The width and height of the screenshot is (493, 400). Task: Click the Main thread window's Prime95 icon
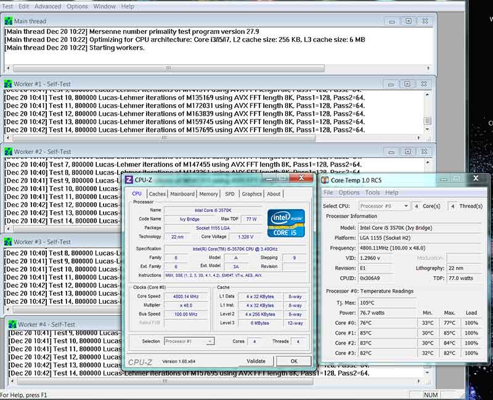tap(8, 21)
